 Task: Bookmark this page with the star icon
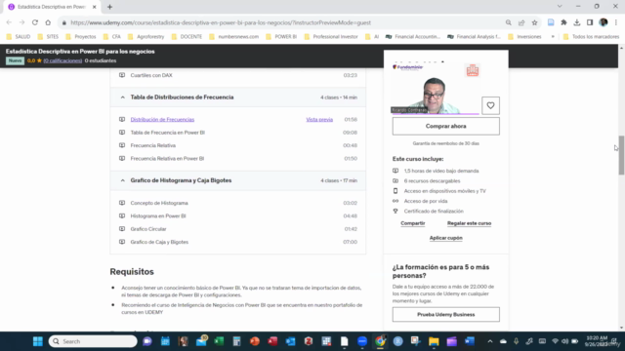click(534, 22)
